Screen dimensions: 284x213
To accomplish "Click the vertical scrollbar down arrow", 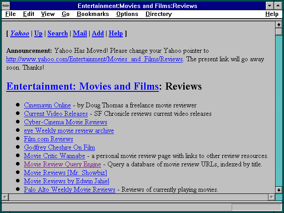I will click(x=279, y=190).
